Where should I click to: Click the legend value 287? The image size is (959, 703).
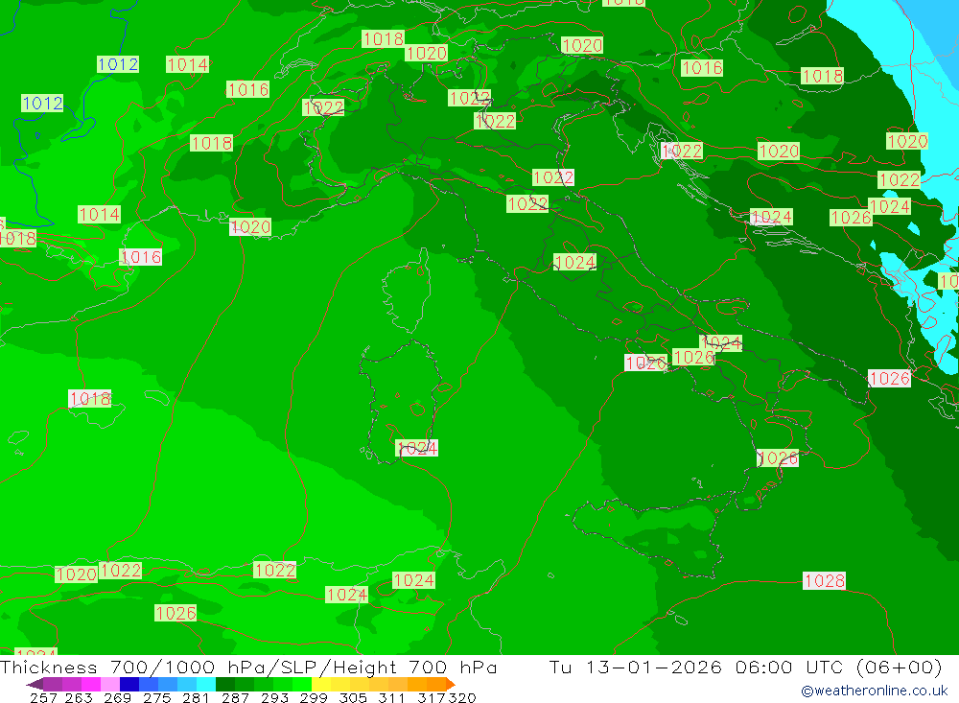235,697
